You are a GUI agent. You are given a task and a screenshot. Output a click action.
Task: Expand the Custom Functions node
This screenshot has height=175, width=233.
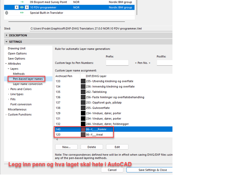(6, 114)
